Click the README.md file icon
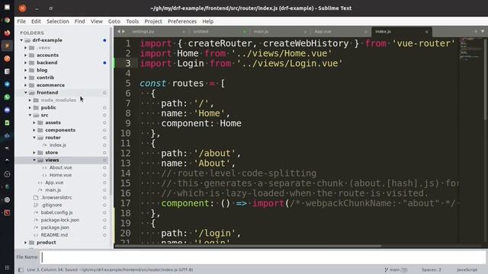This screenshot has width=488, height=274. (36, 235)
